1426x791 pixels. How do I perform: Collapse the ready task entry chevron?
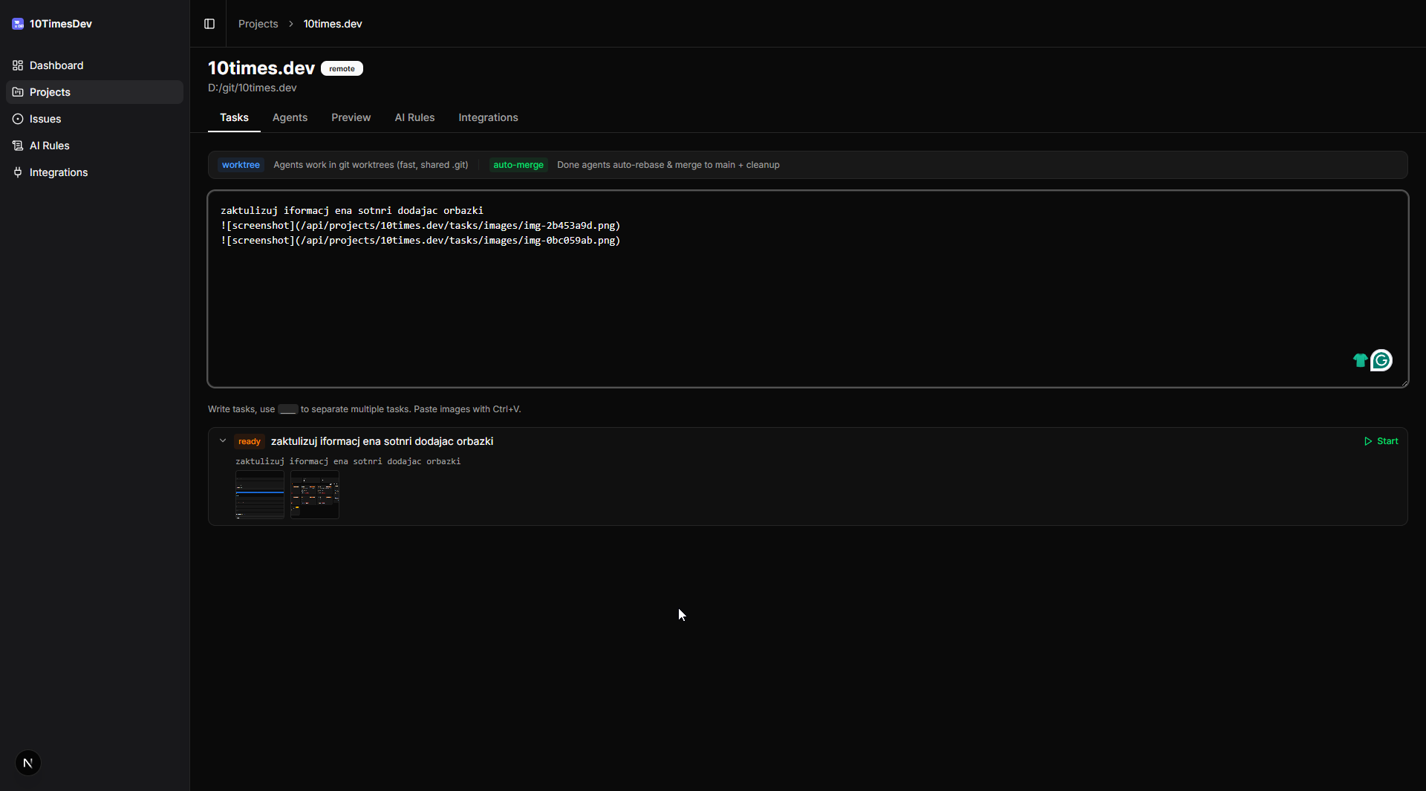pyautogui.click(x=223, y=440)
